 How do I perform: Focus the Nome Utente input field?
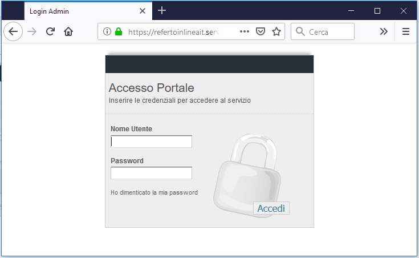point(151,142)
